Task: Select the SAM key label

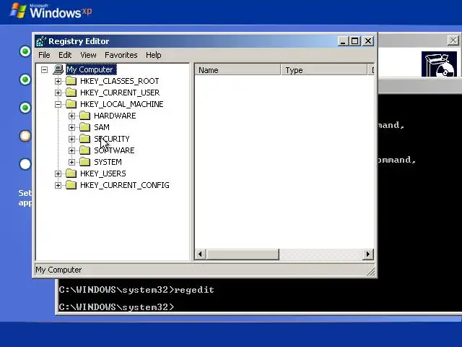Action: pyautogui.click(x=102, y=127)
